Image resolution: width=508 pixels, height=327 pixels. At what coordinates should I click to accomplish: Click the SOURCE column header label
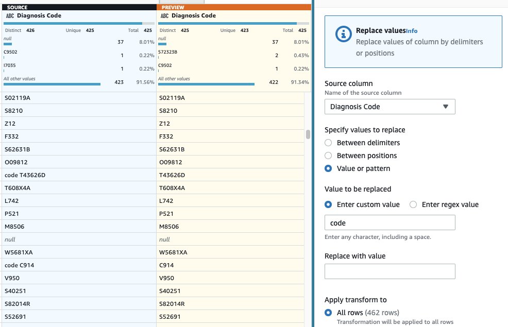(x=17, y=7)
